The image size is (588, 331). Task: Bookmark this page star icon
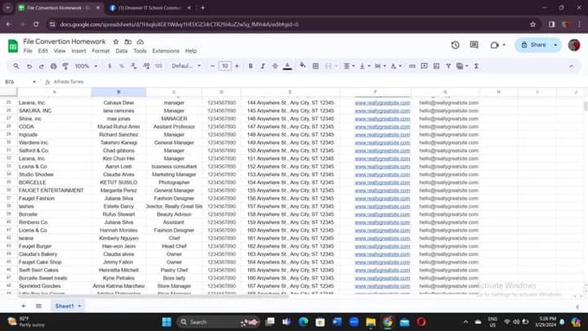click(533, 24)
